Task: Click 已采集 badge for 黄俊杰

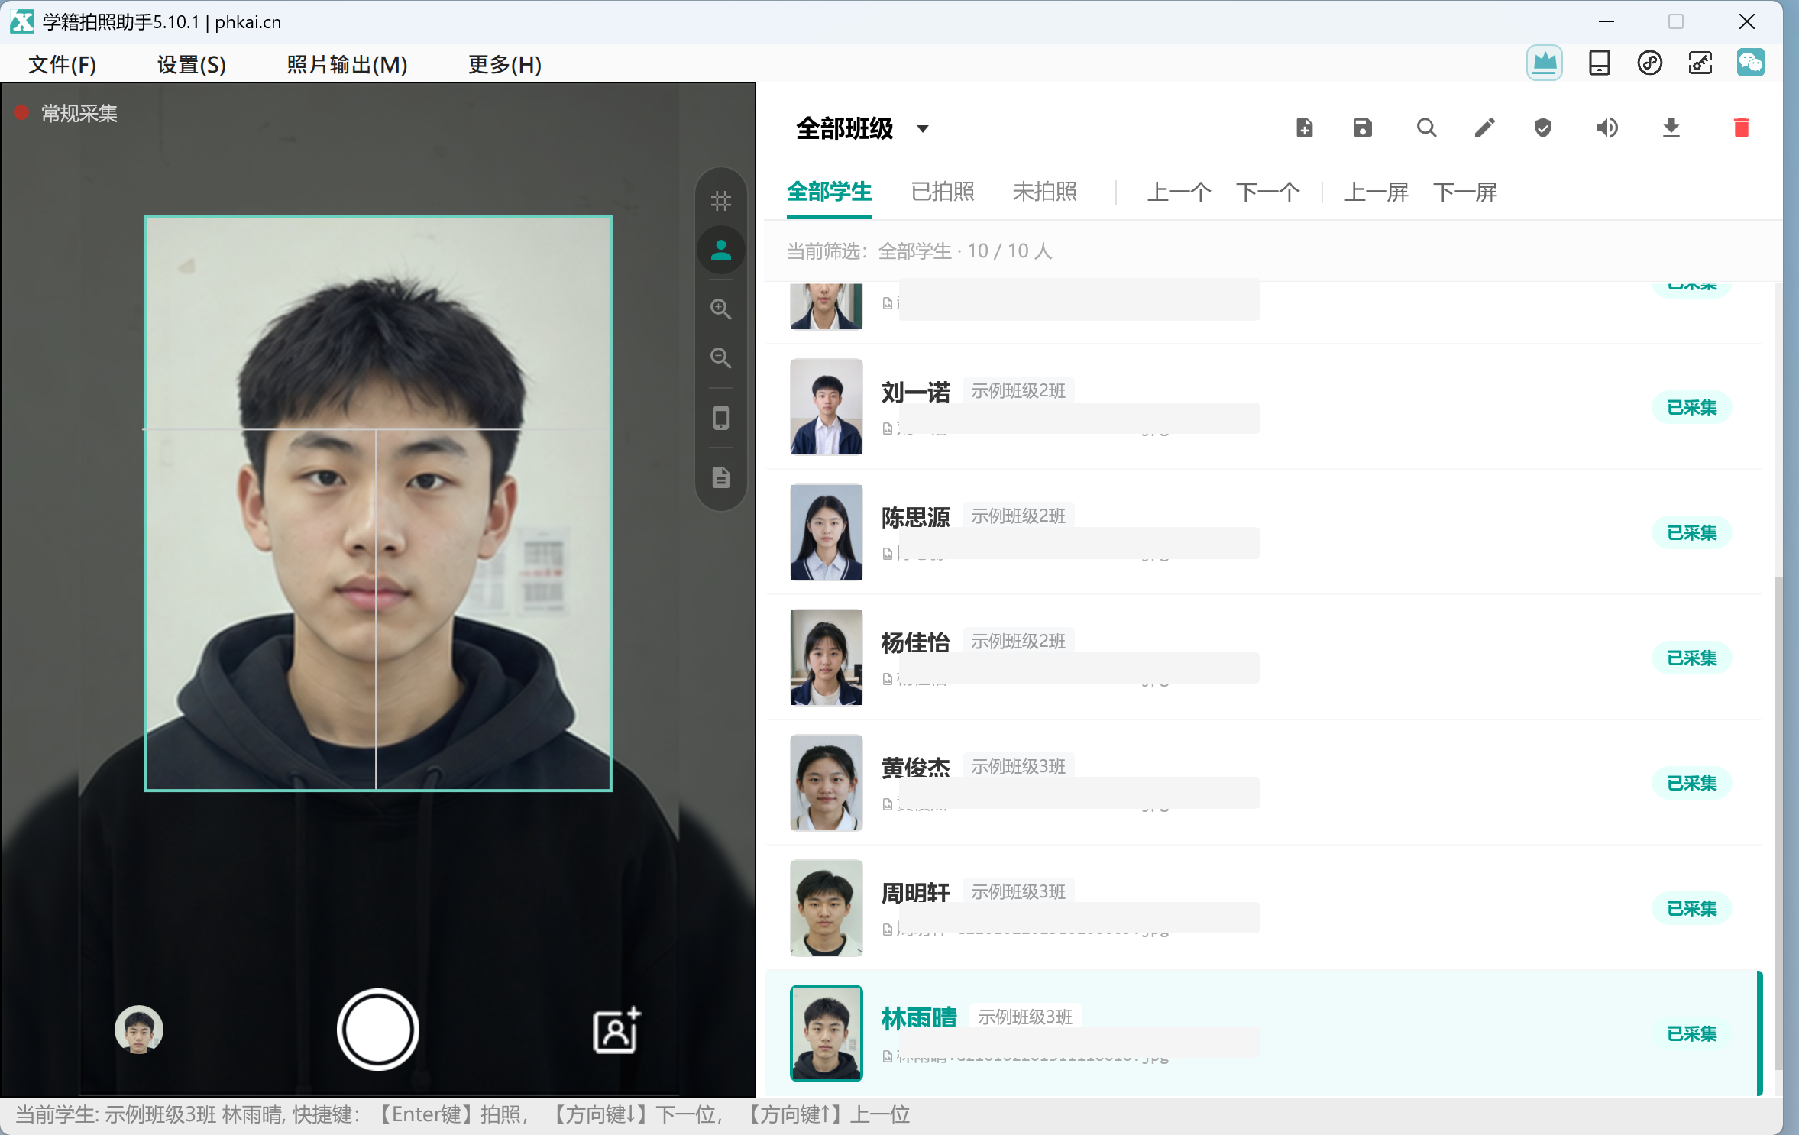Action: click(x=1691, y=783)
